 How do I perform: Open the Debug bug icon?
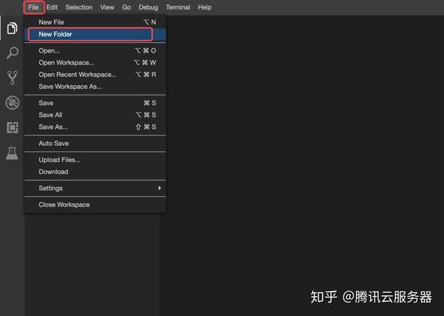(12, 103)
